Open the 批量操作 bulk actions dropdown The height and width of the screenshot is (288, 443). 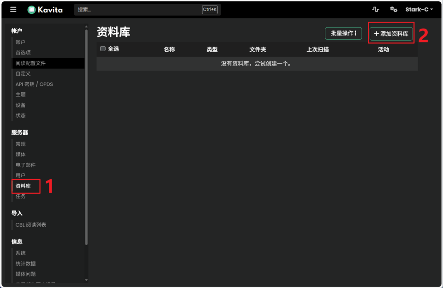tap(343, 34)
